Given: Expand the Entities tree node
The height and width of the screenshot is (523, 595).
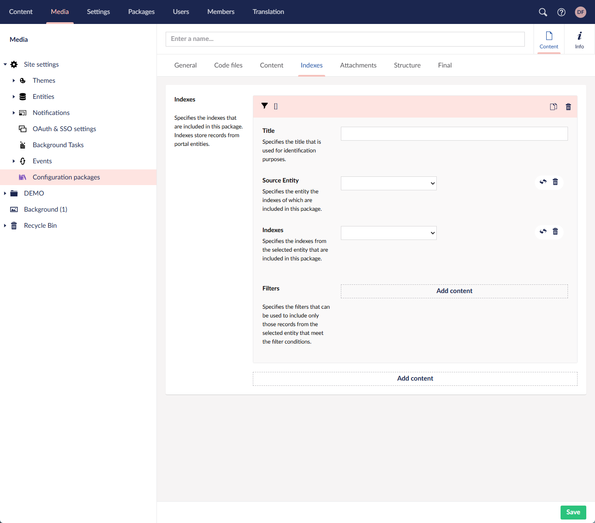Looking at the screenshot, I should coord(14,97).
